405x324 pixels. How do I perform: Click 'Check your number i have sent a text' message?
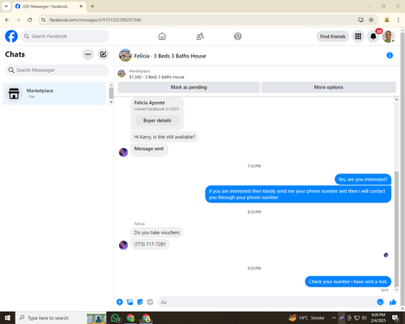(348, 282)
